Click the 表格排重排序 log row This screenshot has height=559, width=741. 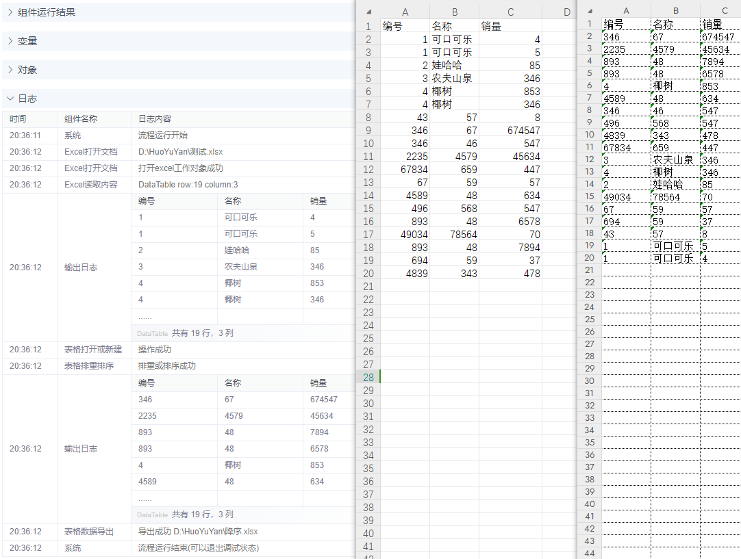point(90,366)
